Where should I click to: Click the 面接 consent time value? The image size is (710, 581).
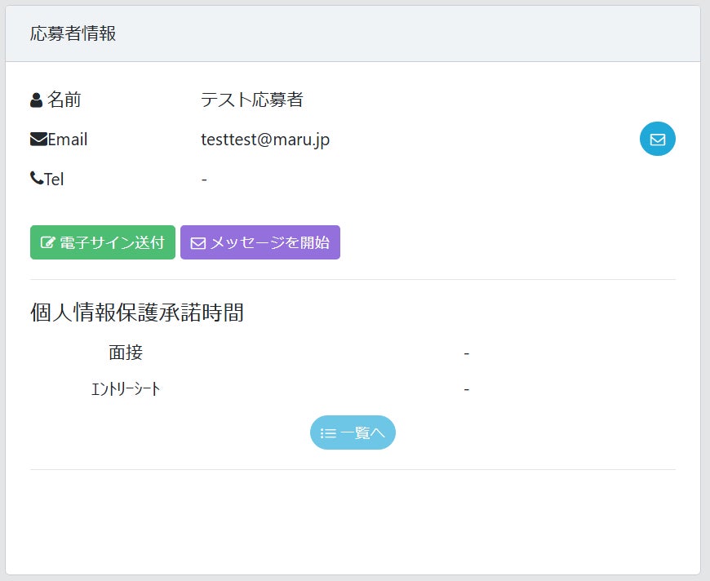click(466, 353)
